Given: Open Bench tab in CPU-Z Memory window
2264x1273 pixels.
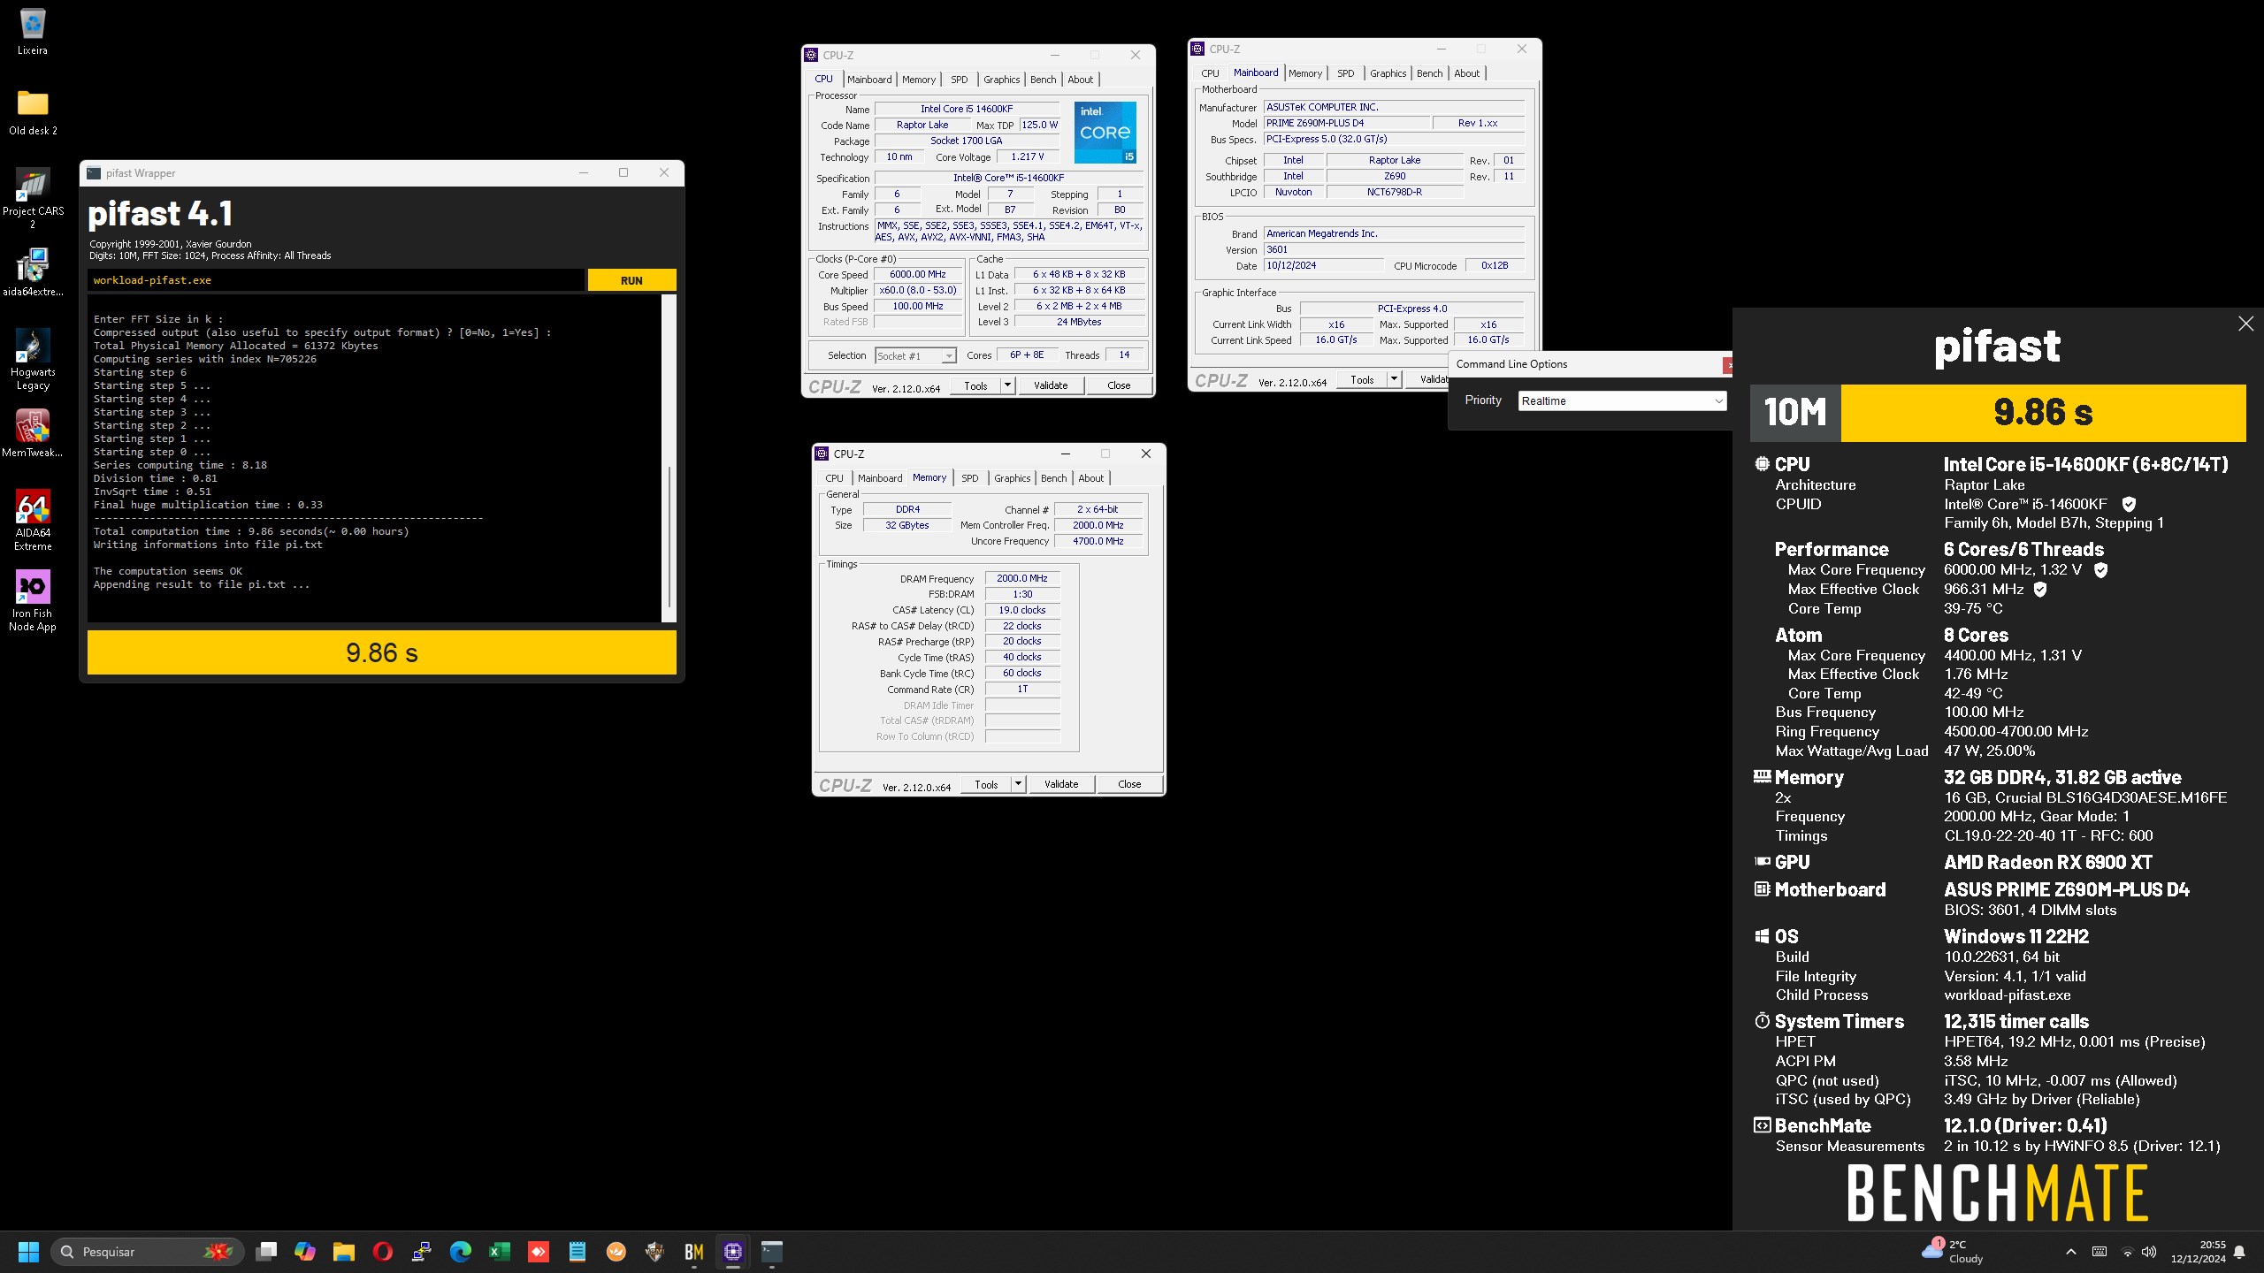Looking at the screenshot, I should click(x=1053, y=478).
